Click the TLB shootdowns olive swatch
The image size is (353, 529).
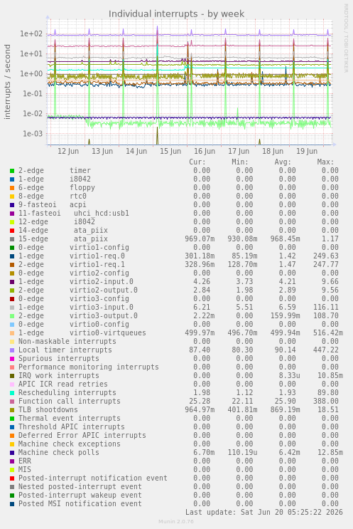coord(12,410)
